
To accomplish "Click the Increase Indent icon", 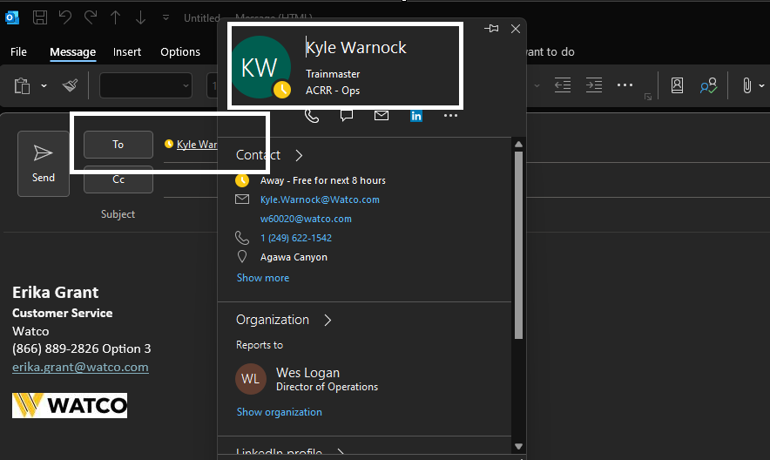I will tap(594, 85).
